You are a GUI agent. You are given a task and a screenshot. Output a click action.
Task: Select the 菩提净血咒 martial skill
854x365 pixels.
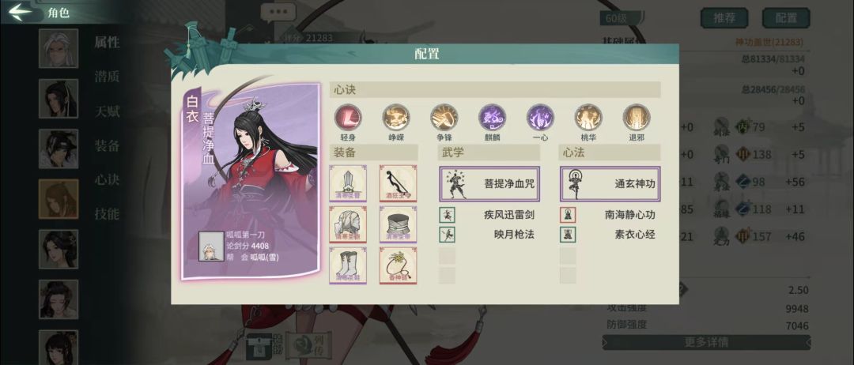(489, 184)
